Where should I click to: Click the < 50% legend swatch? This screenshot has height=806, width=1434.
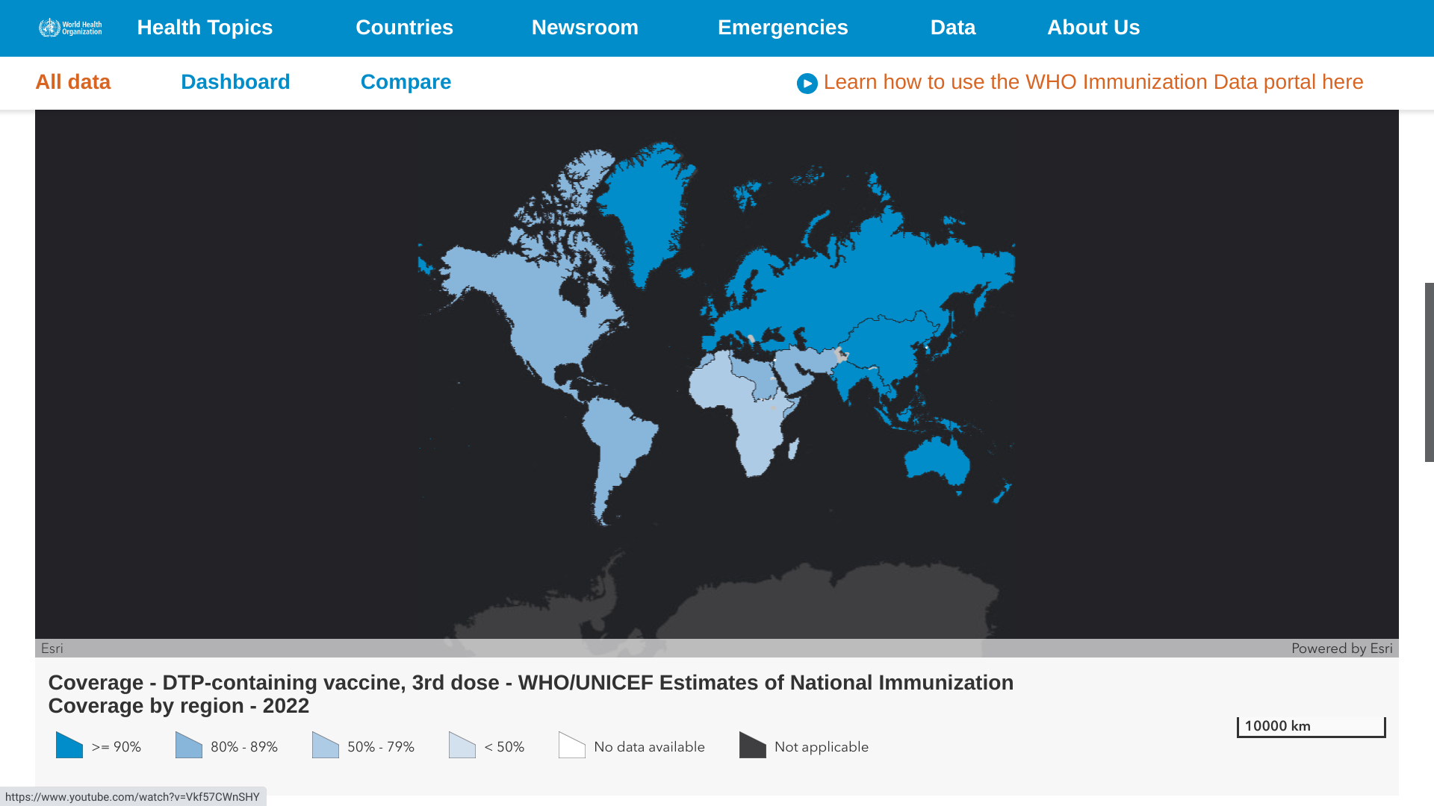[x=462, y=746]
